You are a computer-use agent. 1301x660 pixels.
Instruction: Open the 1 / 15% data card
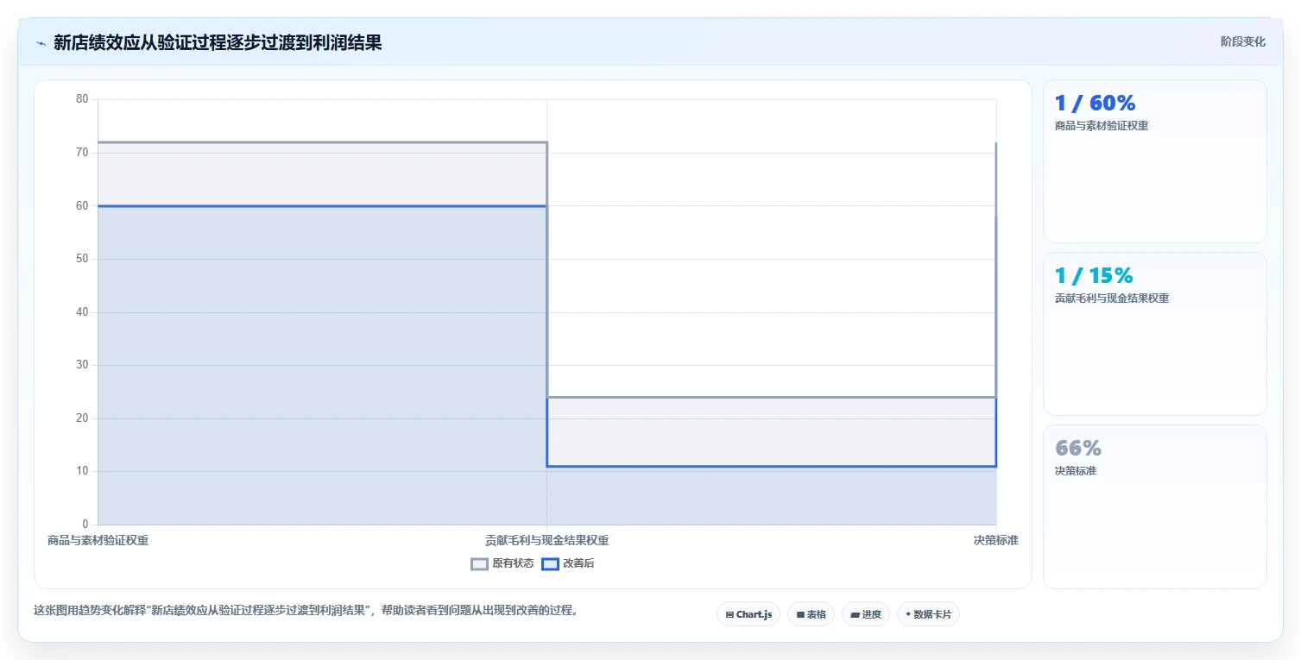coord(1154,334)
